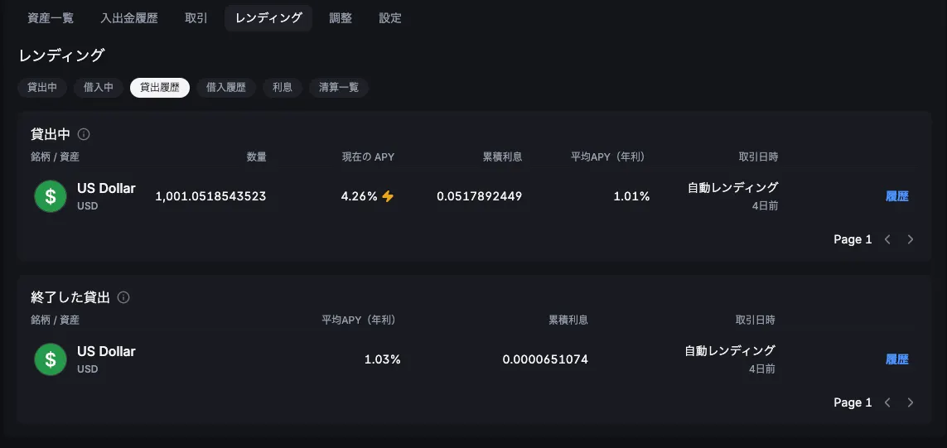
Task: Switch to the 入出金履歴 tab
Action: (x=129, y=18)
